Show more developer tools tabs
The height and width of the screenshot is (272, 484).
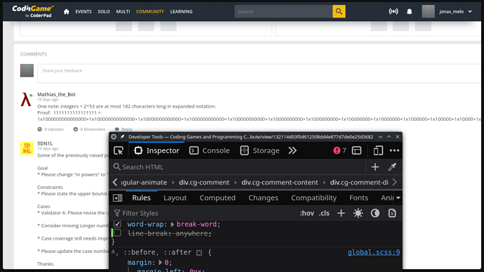[293, 150]
